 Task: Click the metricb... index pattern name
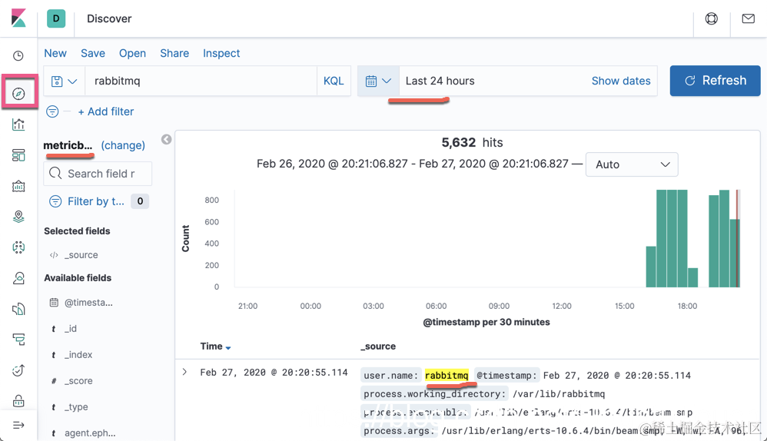[68, 145]
